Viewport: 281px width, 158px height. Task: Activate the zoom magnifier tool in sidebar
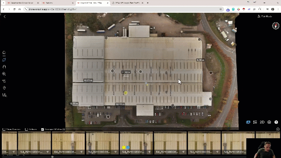click(x=4, y=74)
